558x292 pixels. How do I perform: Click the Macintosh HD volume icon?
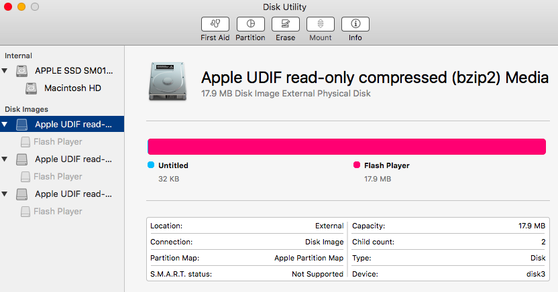32,88
